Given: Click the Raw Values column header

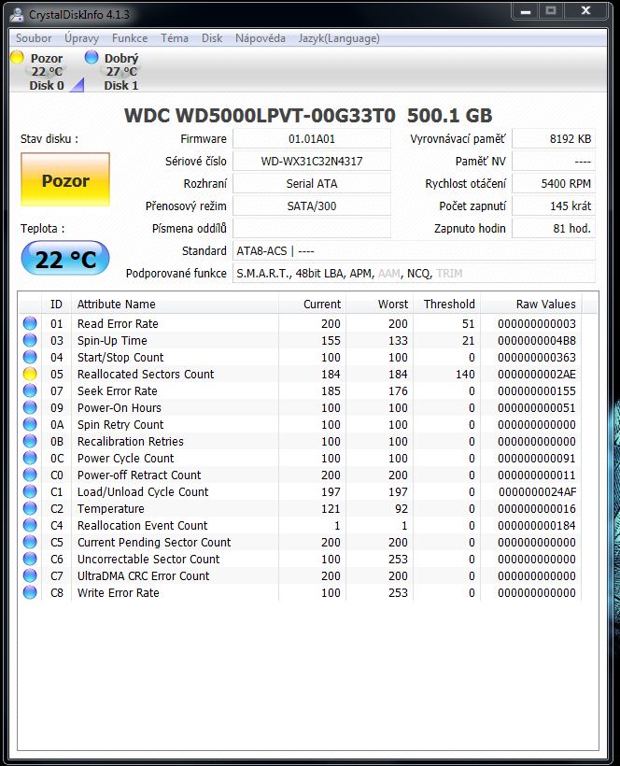Looking at the screenshot, I should click(530, 304).
